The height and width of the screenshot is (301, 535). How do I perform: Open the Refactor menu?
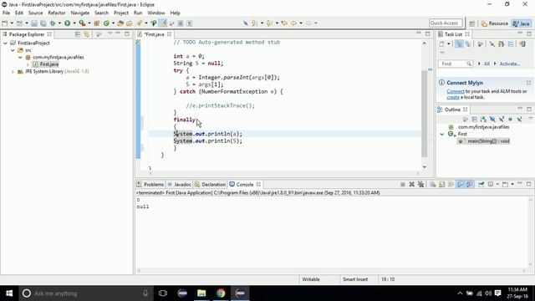pyautogui.click(x=57, y=13)
